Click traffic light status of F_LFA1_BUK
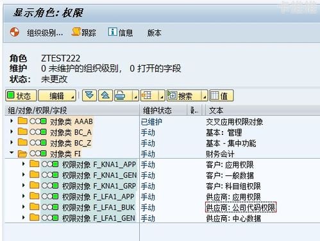 [x=50, y=207]
